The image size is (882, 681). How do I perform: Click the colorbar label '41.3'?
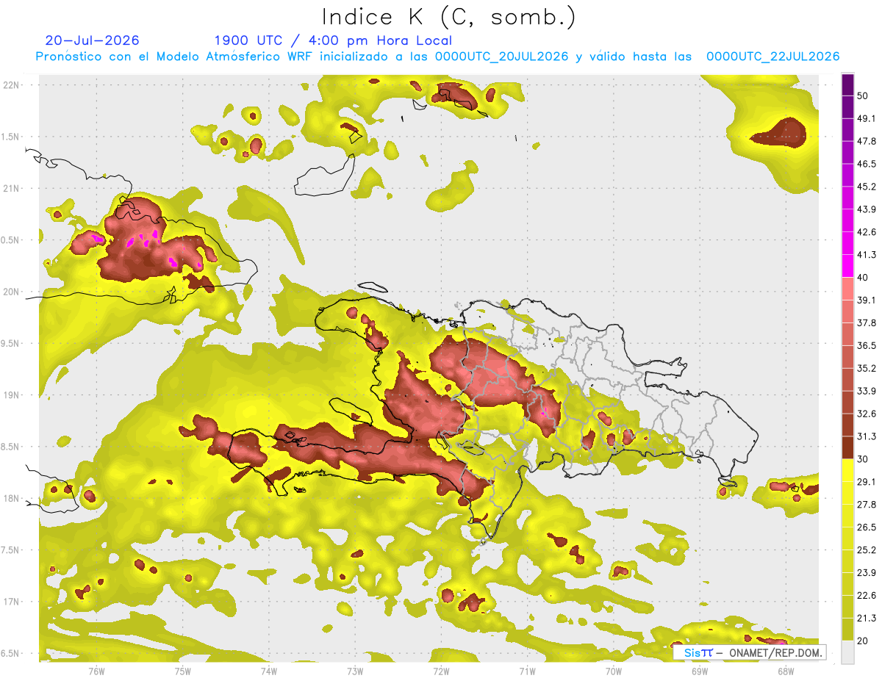coord(867,255)
